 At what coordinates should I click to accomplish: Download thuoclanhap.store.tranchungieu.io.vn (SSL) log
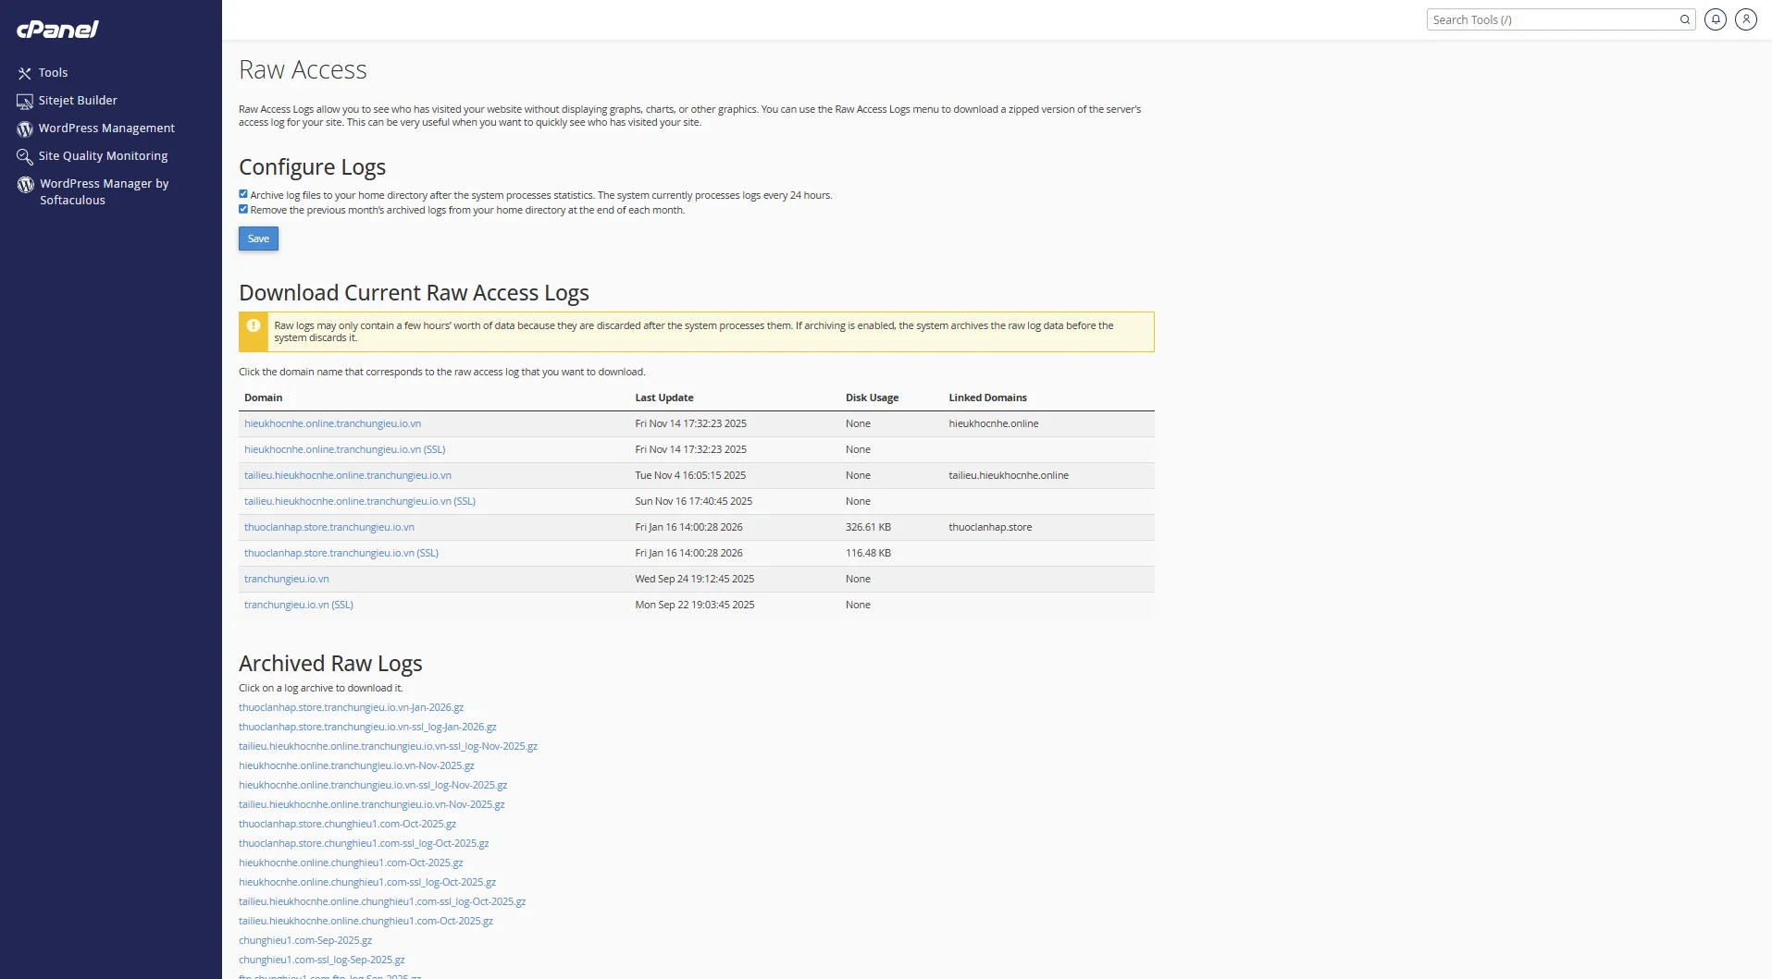341,553
